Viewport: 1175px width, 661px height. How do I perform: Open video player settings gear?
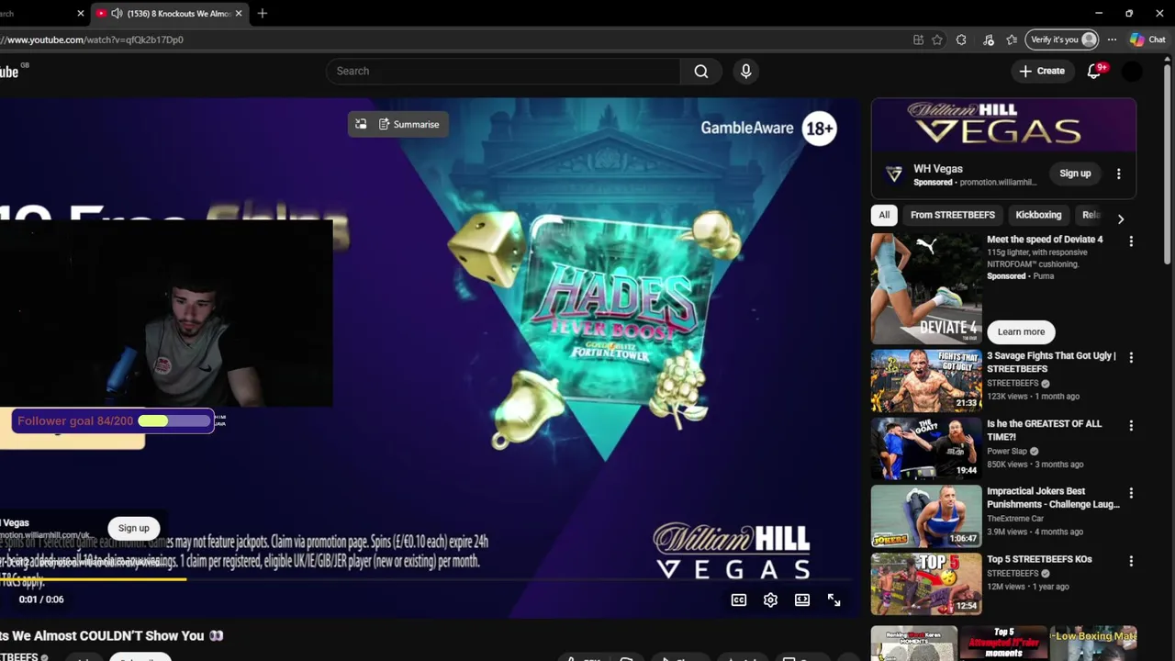(x=770, y=599)
